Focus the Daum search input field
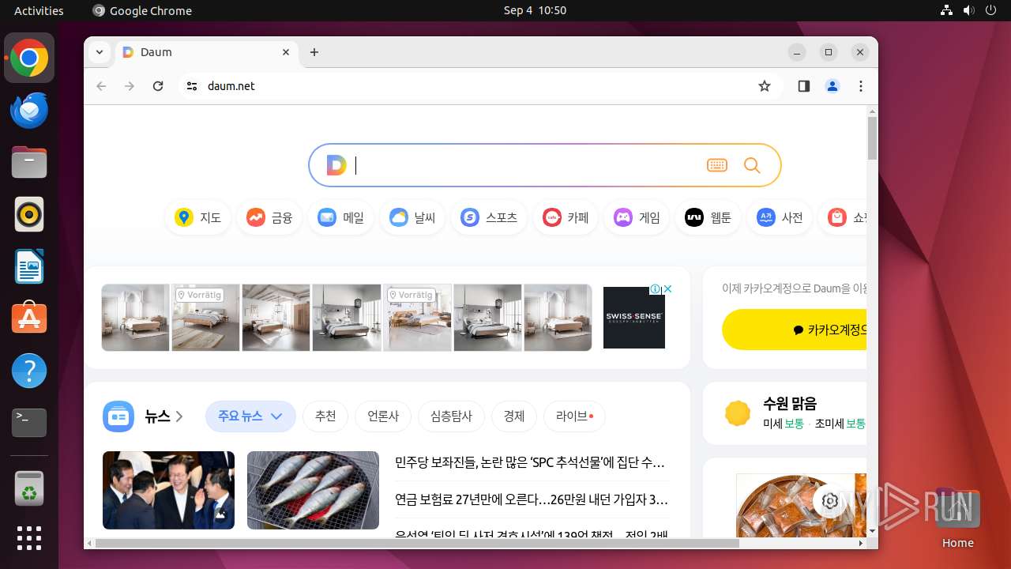 (x=525, y=165)
